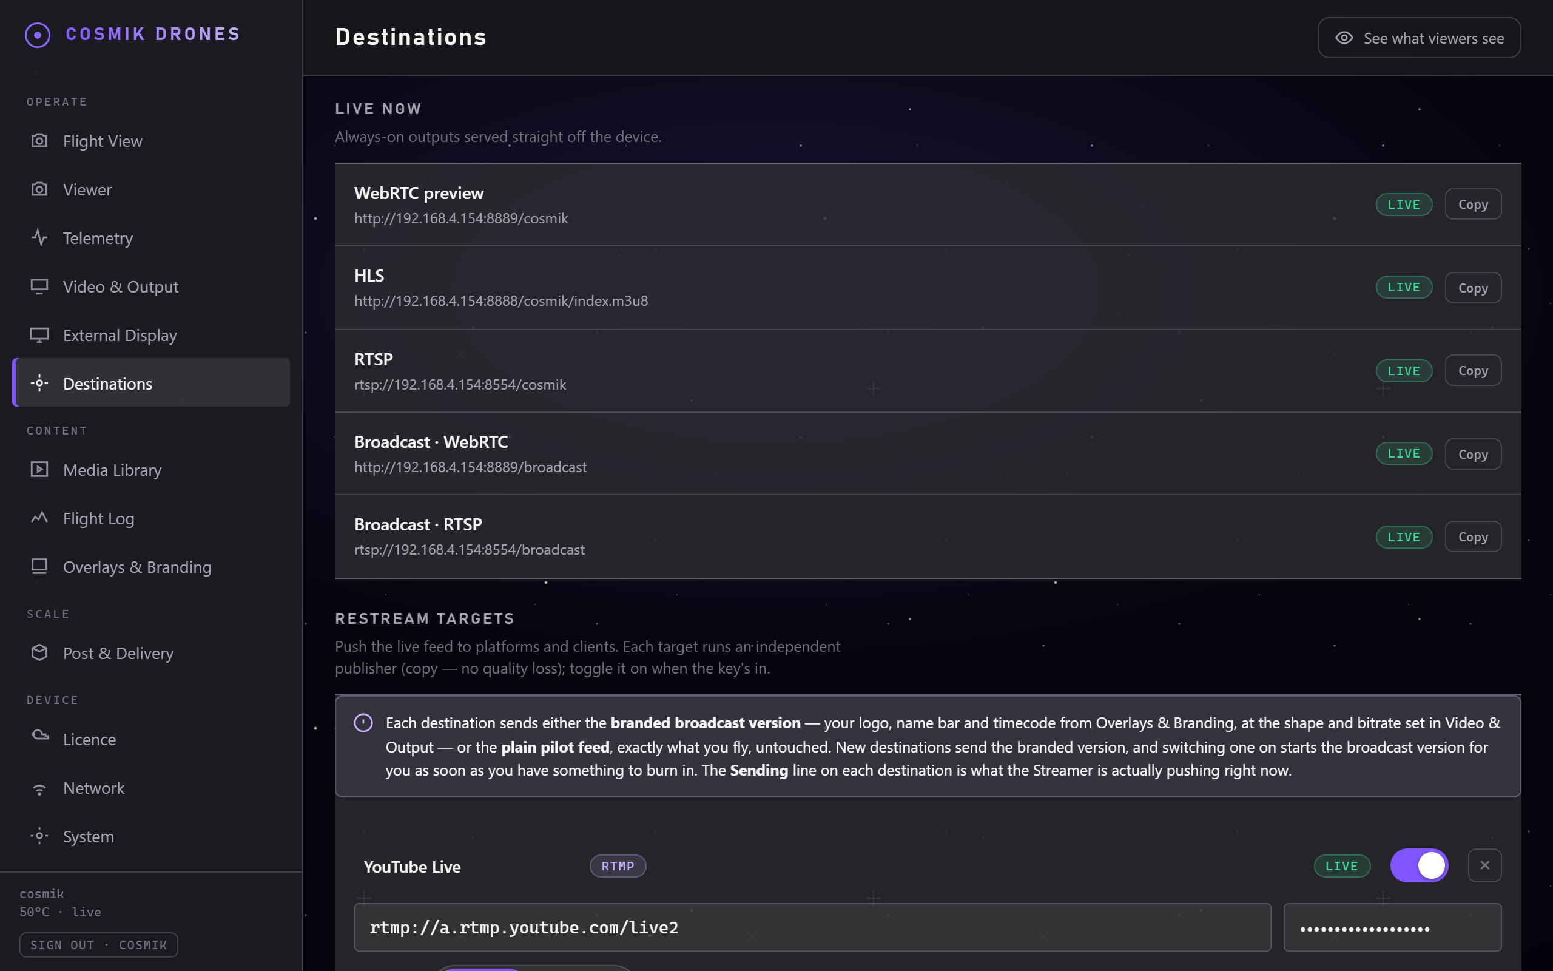The width and height of the screenshot is (1553, 971).
Task: Select the Licence key icon
Action: pos(39,736)
